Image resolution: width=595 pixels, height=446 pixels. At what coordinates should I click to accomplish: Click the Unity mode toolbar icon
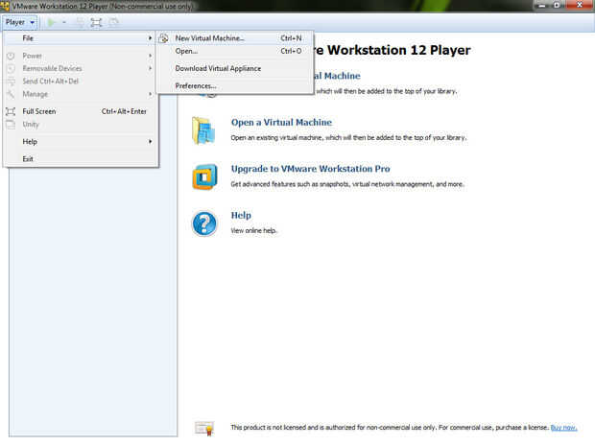(x=113, y=22)
